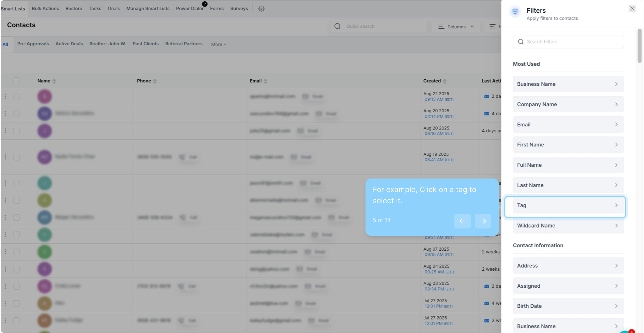This screenshot has height=333, width=644.
Task: Switch to the Past Clients smart list
Action: click(x=146, y=44)
